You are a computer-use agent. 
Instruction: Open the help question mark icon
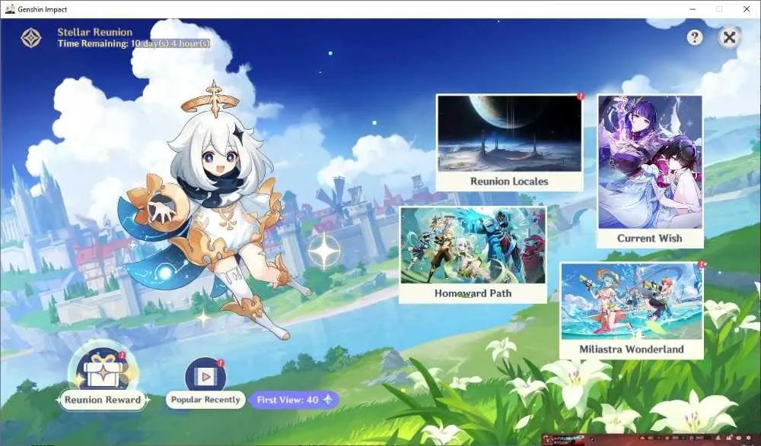click(x=695, y=37)
